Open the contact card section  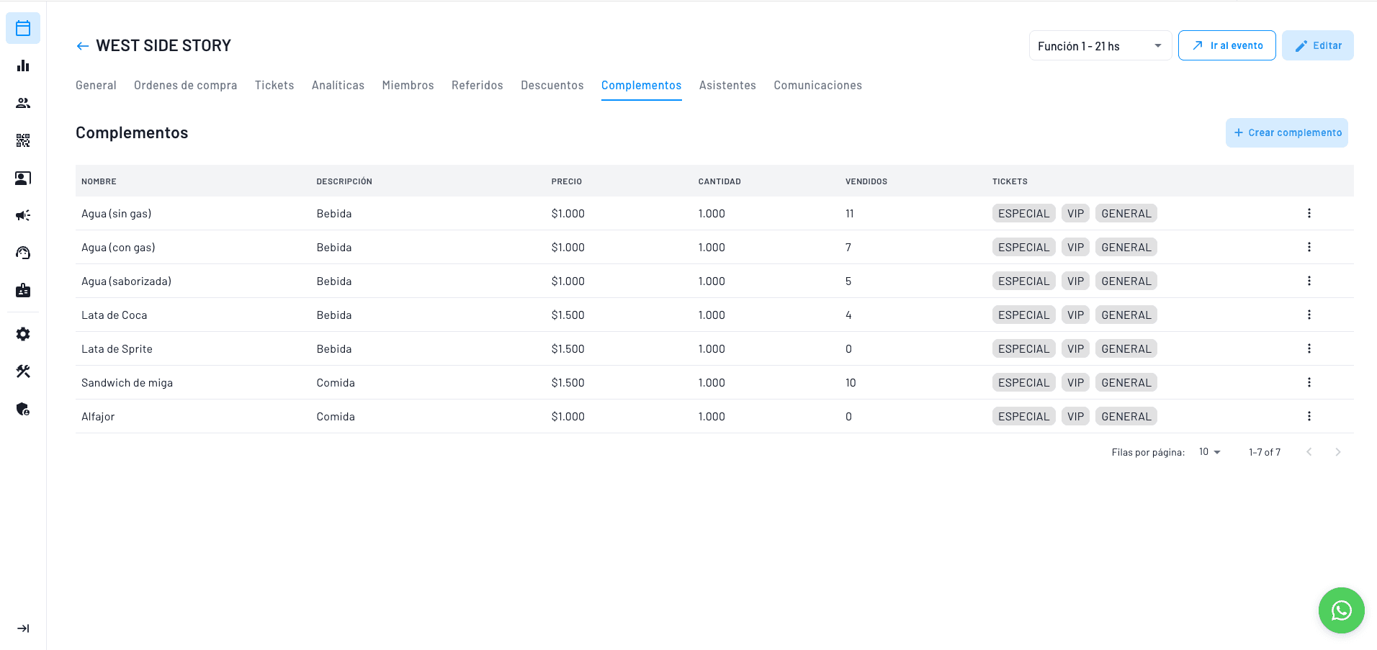pos(23,179)
